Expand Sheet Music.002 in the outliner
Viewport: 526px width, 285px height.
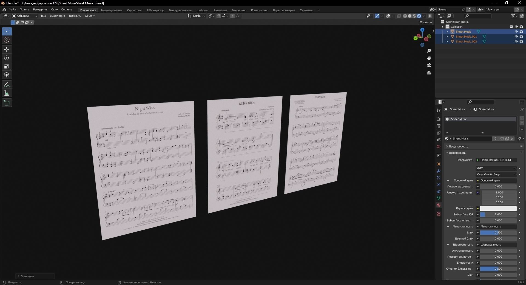click(448, 41)
